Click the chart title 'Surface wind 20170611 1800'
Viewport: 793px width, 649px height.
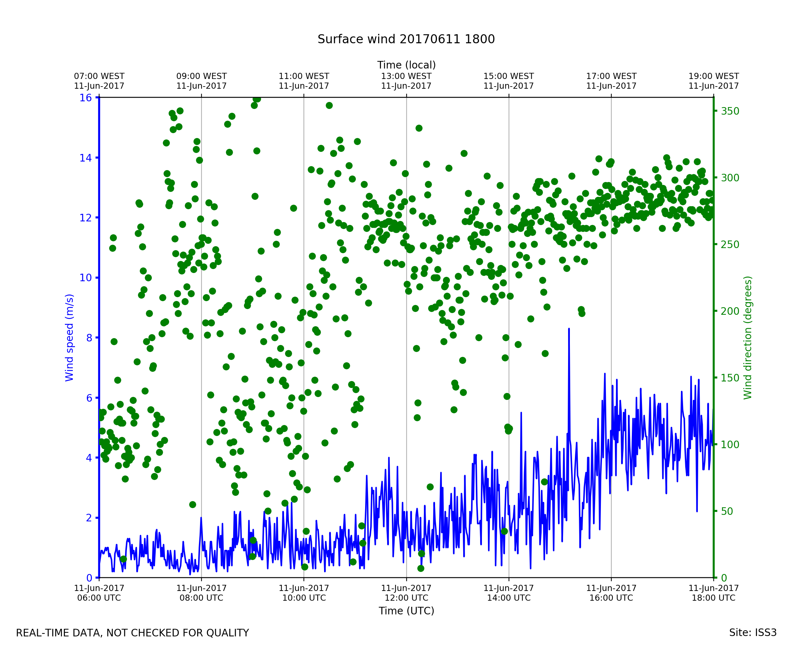406,39
